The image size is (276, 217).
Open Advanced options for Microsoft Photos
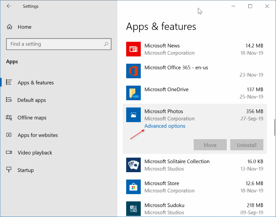pos(165,126)
